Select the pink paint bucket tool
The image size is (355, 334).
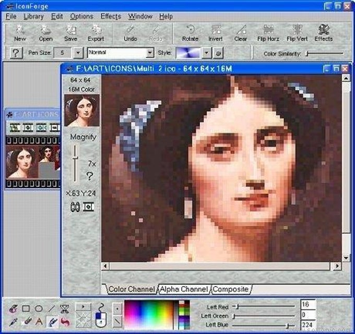click(x=13, y=308)
